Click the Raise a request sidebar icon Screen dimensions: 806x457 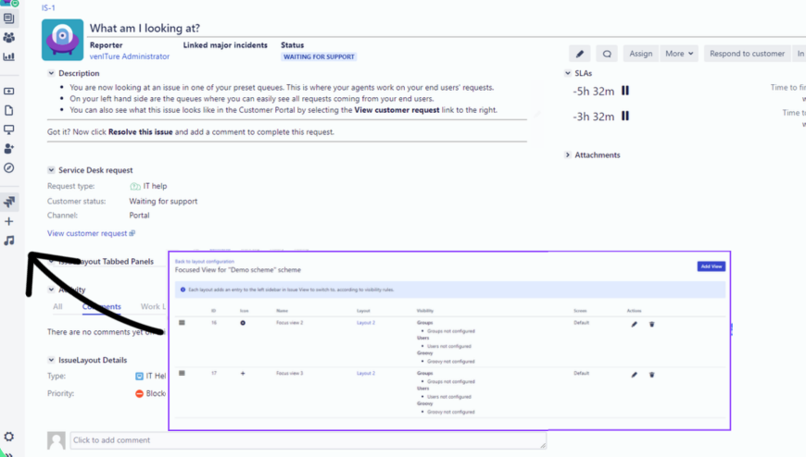(x=8, y=91)
